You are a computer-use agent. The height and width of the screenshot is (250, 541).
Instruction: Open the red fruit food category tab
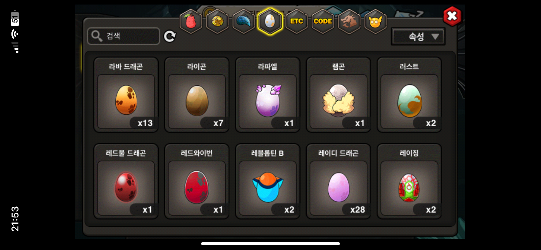191,21
